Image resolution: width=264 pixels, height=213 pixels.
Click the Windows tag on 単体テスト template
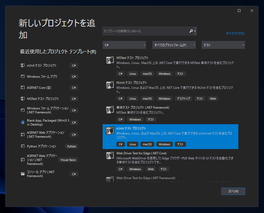coord(135,119)
